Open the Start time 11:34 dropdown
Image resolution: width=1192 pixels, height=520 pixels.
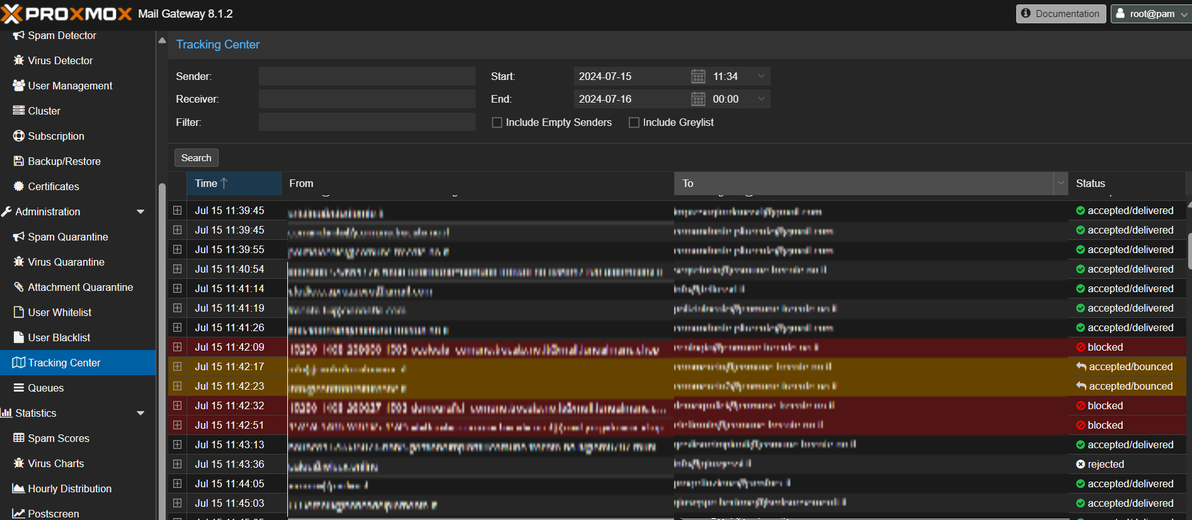(761, 77)
